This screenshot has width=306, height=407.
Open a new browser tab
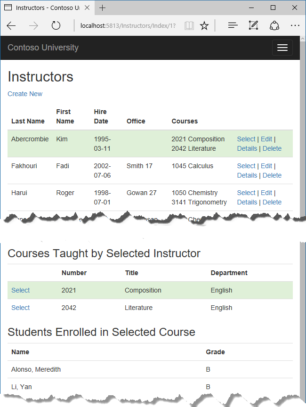[103, 8]
